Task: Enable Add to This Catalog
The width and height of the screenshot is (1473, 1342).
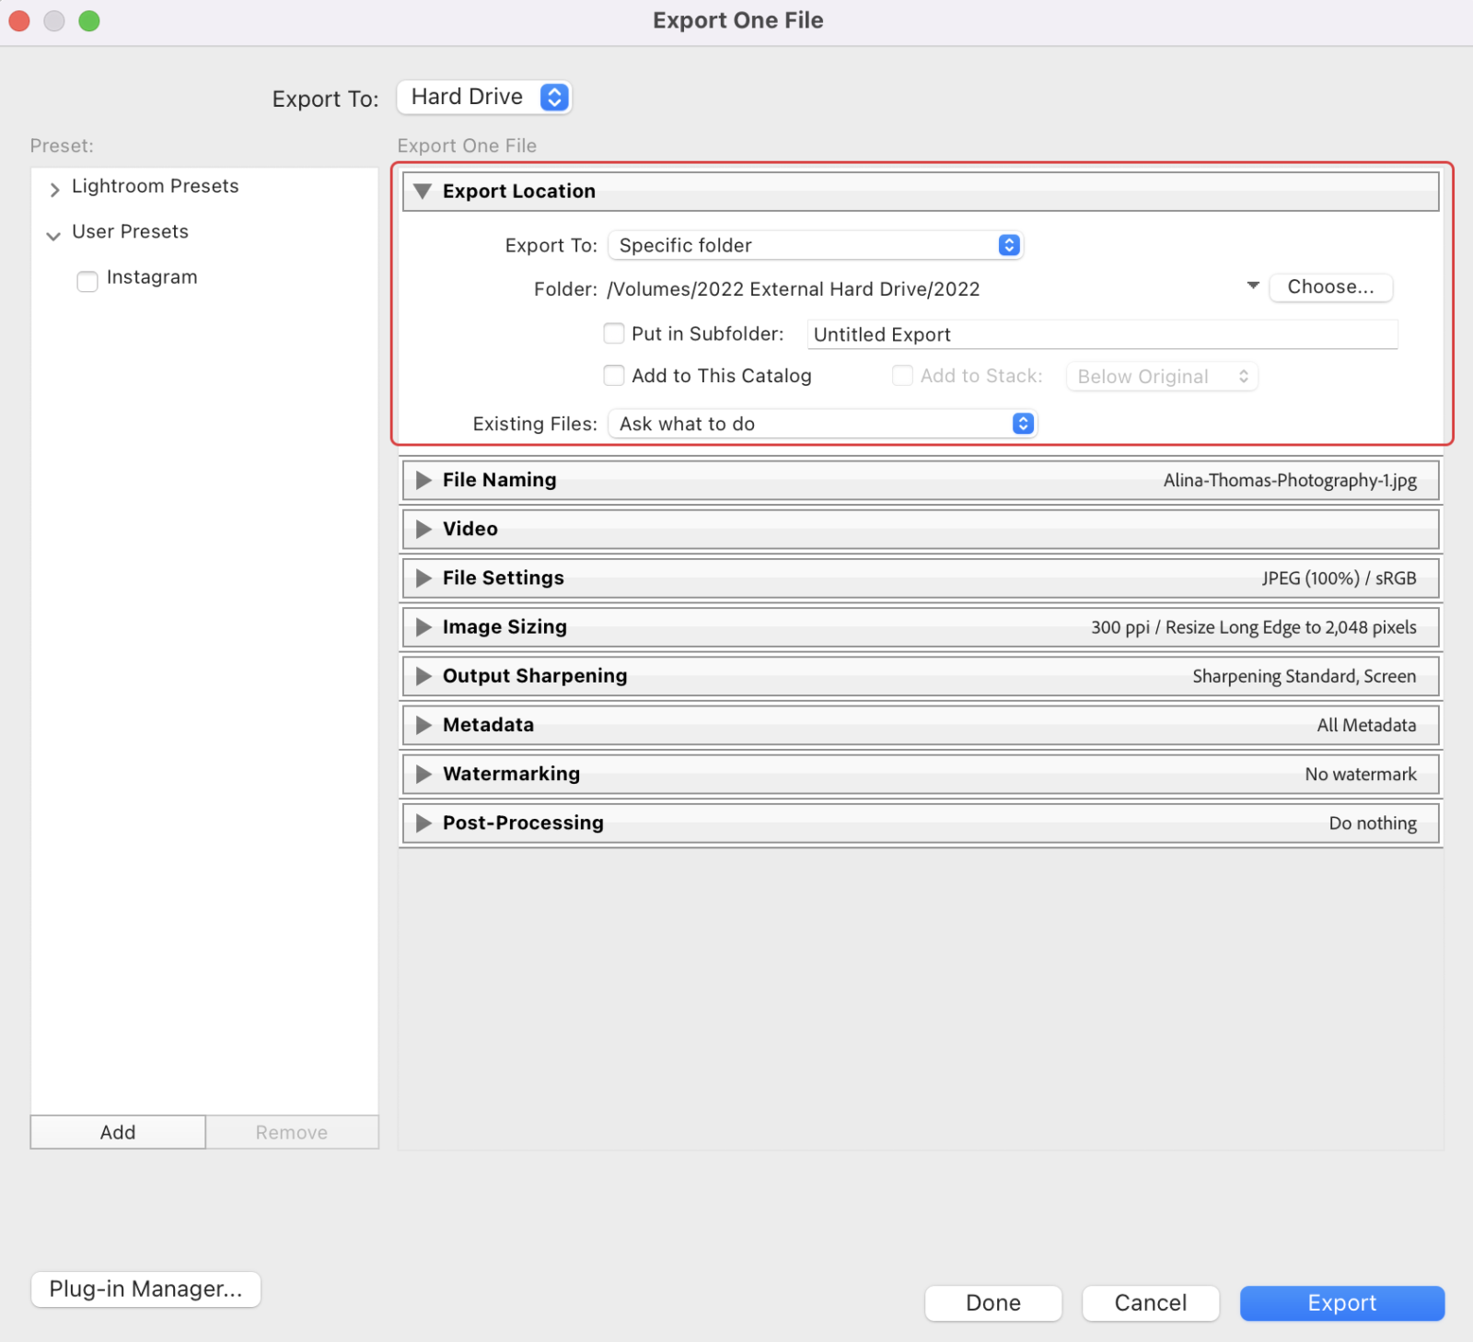Action: pyautogui.click(x=614, y=375)
